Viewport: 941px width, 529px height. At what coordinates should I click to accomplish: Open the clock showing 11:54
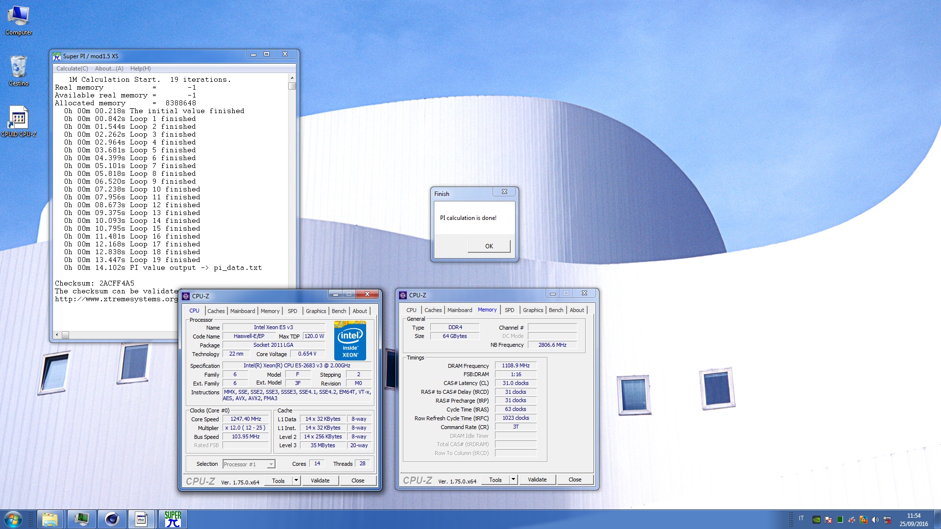(914, 515)
